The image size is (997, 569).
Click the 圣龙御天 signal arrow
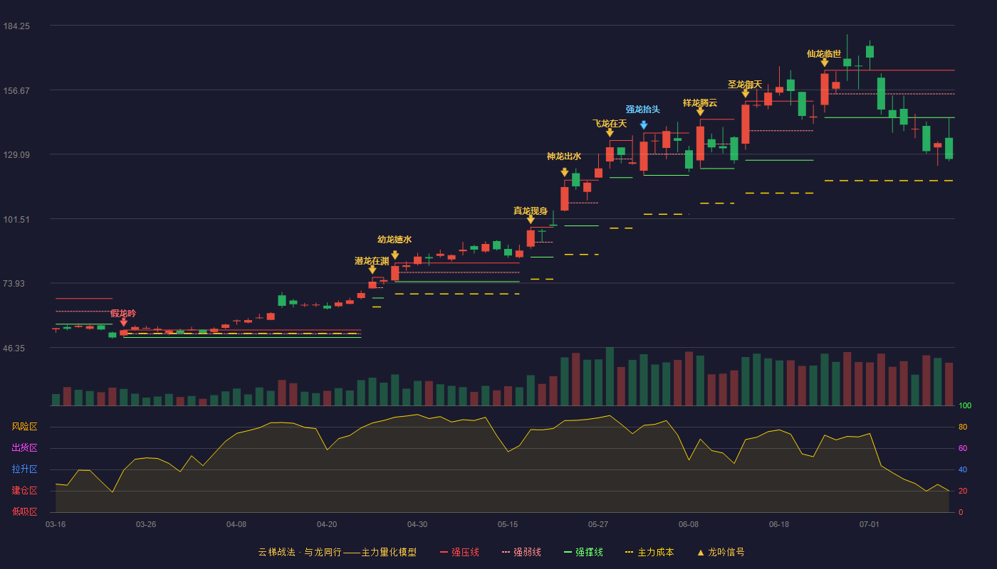[x=746, y=93]
